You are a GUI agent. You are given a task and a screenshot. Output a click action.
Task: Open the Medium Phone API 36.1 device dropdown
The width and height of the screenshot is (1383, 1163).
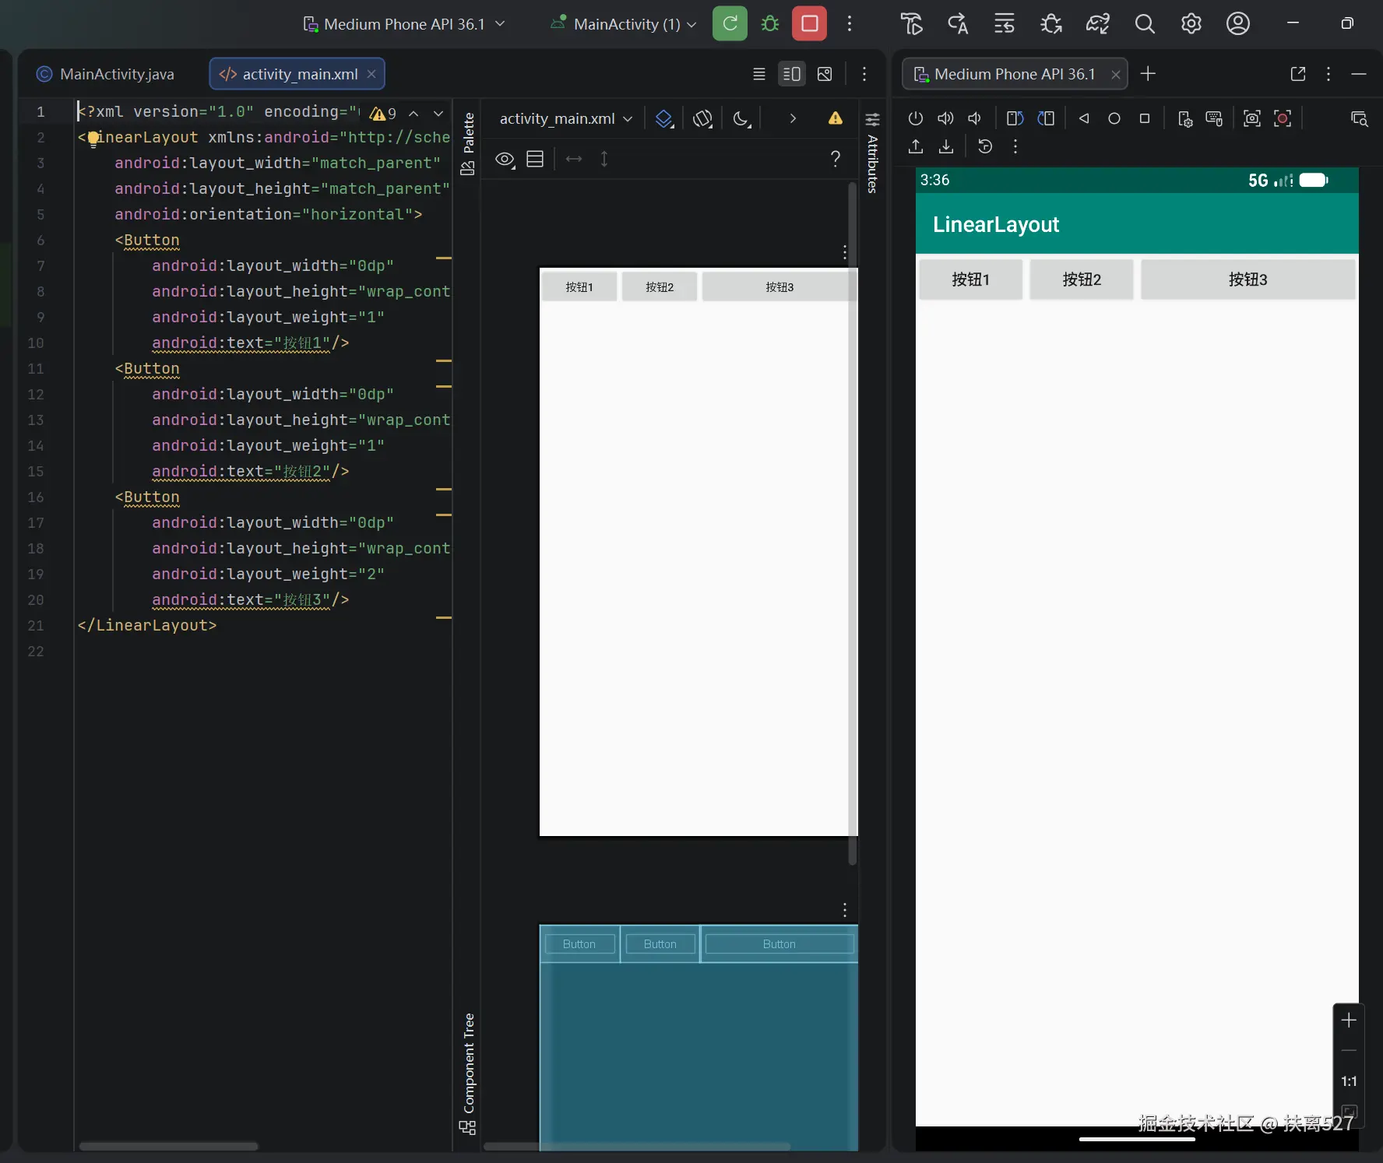point(404,24)
